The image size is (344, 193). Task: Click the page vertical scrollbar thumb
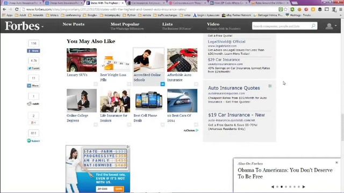(342, 128)
